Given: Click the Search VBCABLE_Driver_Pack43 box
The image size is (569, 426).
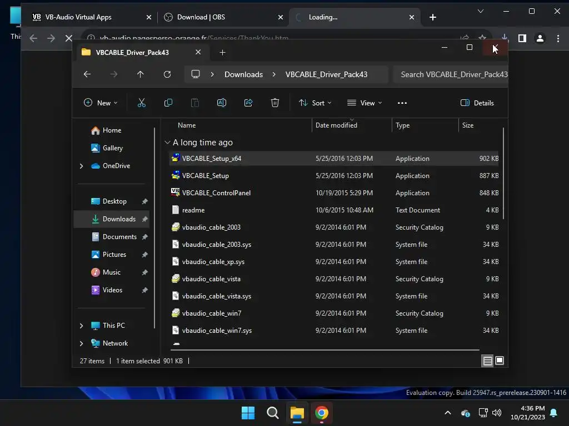Looking at the screenshot, I should 451,74.
